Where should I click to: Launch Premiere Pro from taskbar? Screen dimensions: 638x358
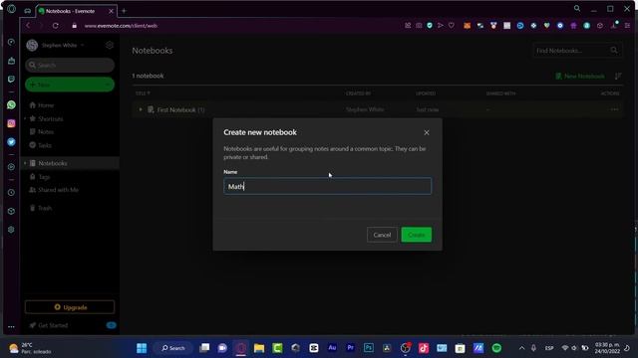[350, 348]
